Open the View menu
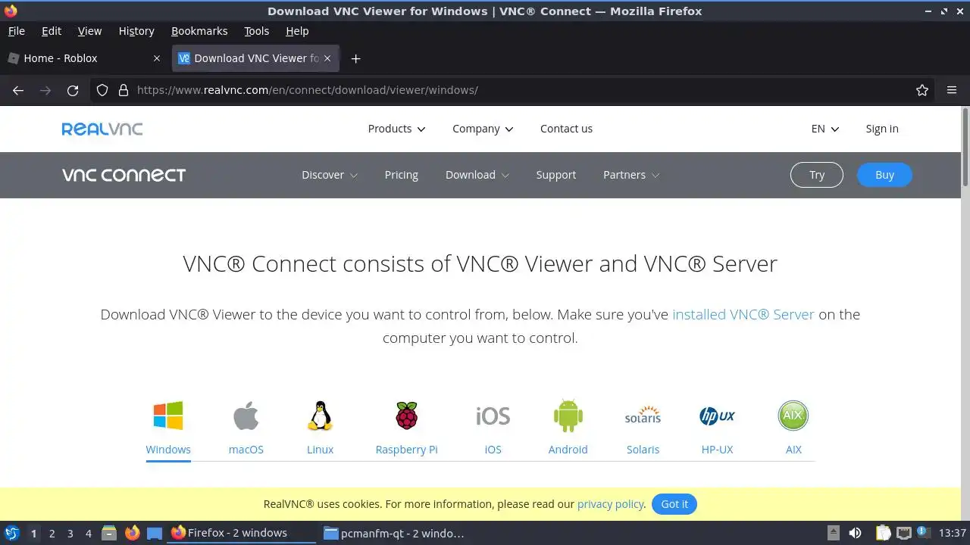The image size is (970, 545). pyautogui.click(x=89, y=31)
